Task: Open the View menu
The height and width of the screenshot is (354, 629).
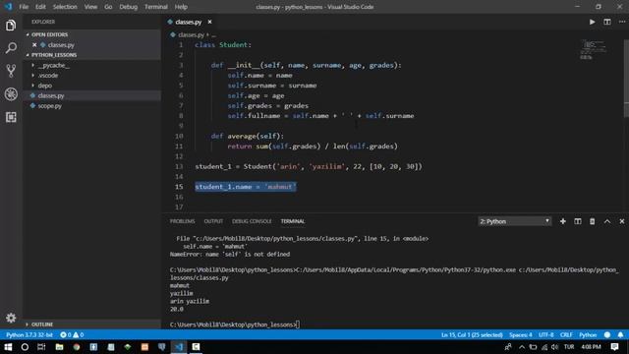Action: (90, 7)
